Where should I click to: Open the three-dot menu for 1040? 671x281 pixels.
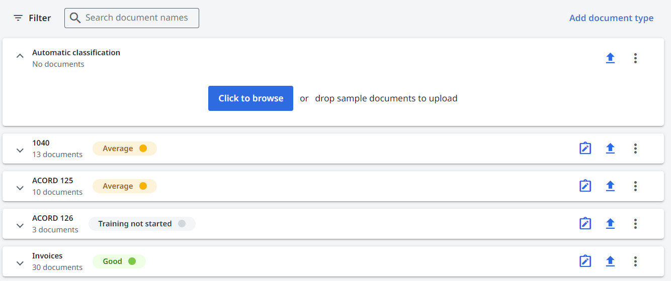coord(635,149)
